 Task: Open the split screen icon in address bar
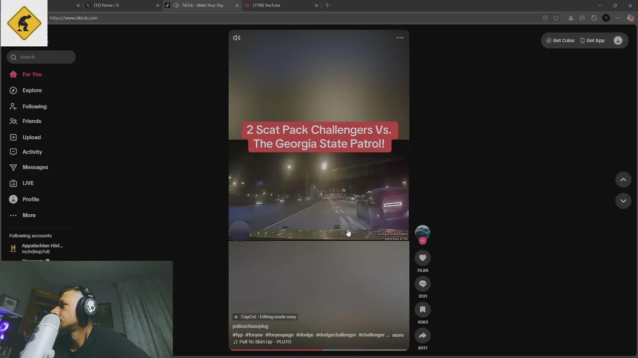click(545, 18)
